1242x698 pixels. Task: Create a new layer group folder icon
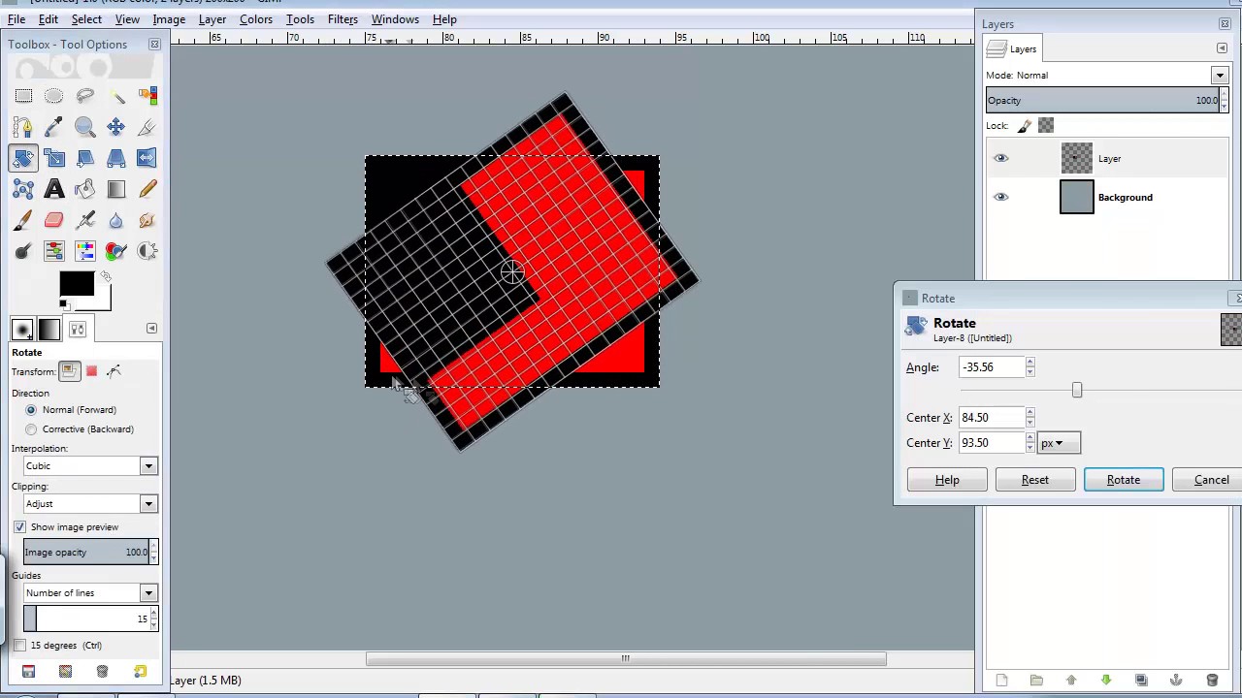[1036, 681]
